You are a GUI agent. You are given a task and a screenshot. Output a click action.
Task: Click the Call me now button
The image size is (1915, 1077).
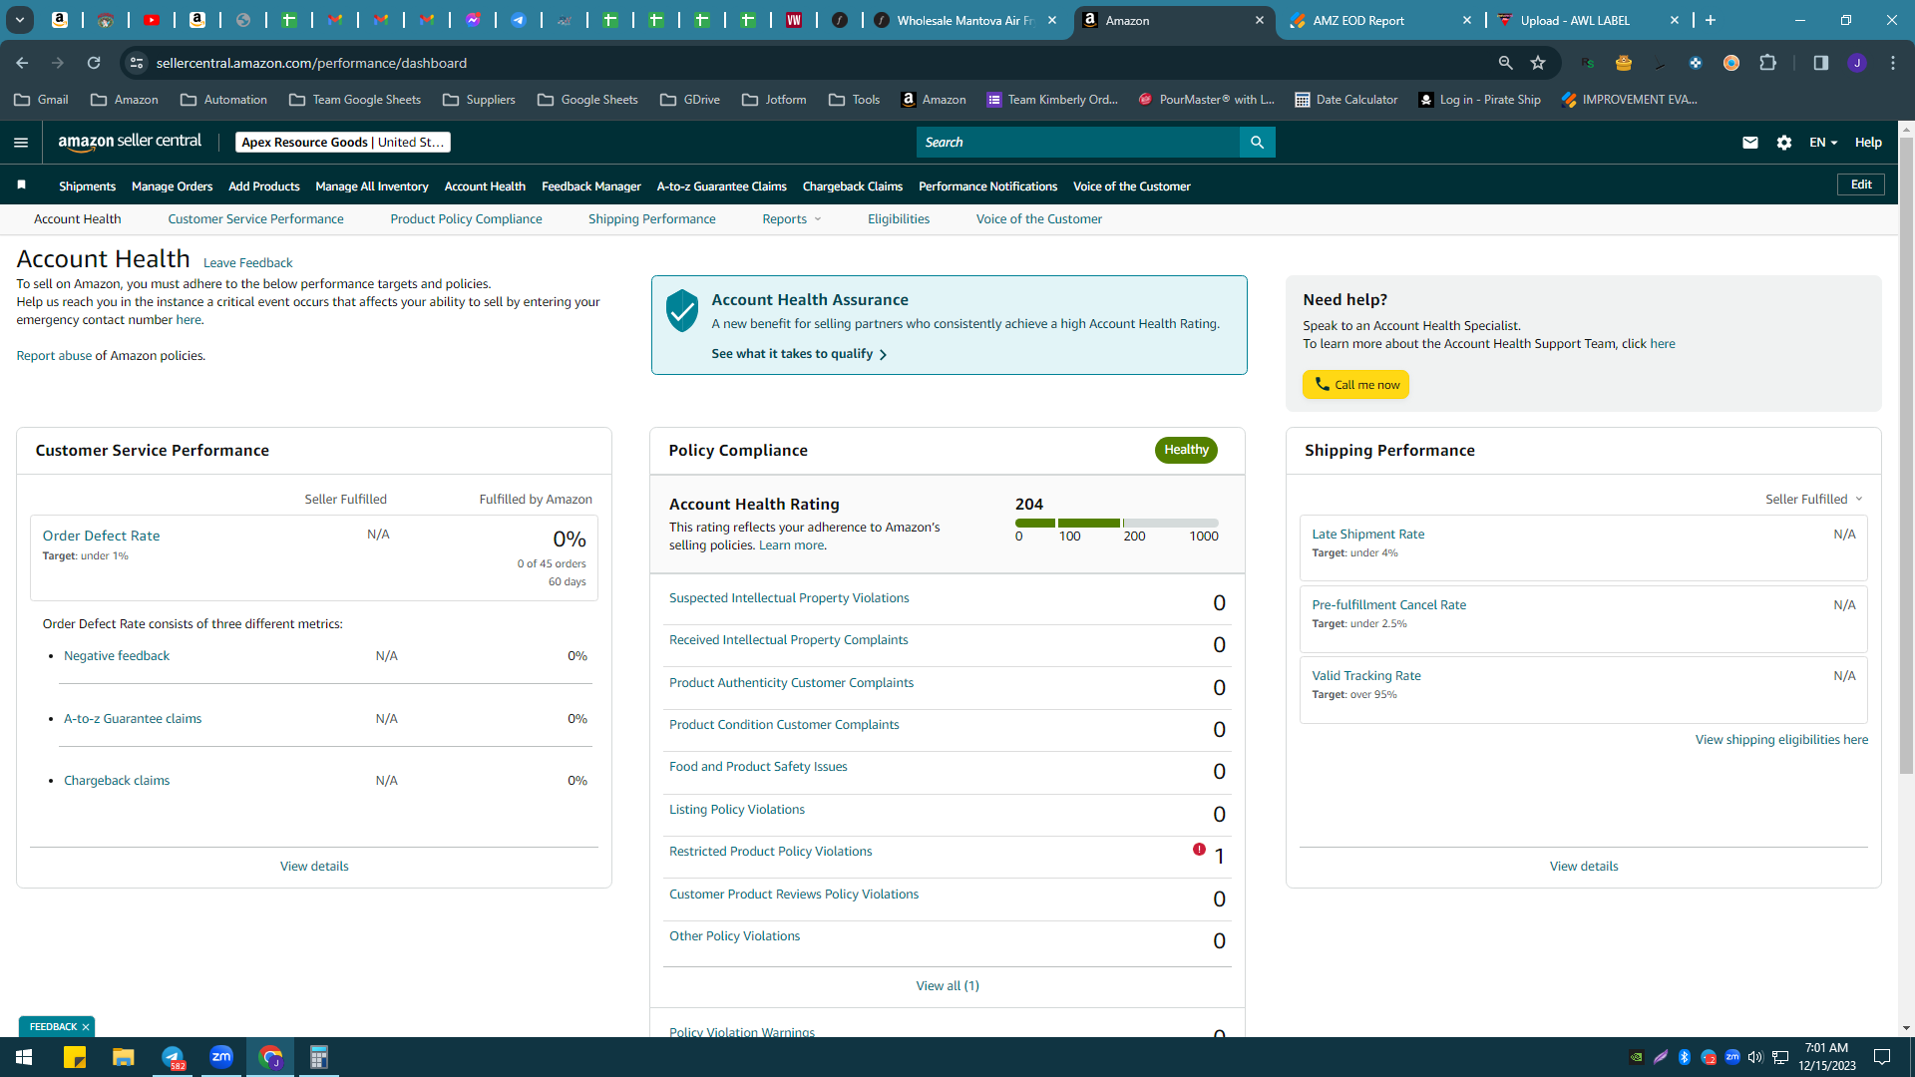click(1355, 385)
